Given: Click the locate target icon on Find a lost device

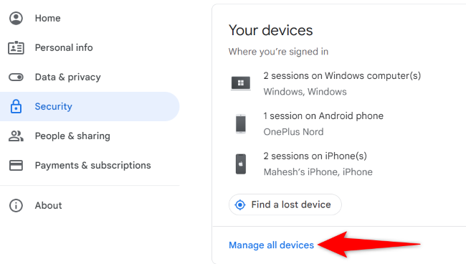Looking at the screenshot, I should (x=240, y=205).
